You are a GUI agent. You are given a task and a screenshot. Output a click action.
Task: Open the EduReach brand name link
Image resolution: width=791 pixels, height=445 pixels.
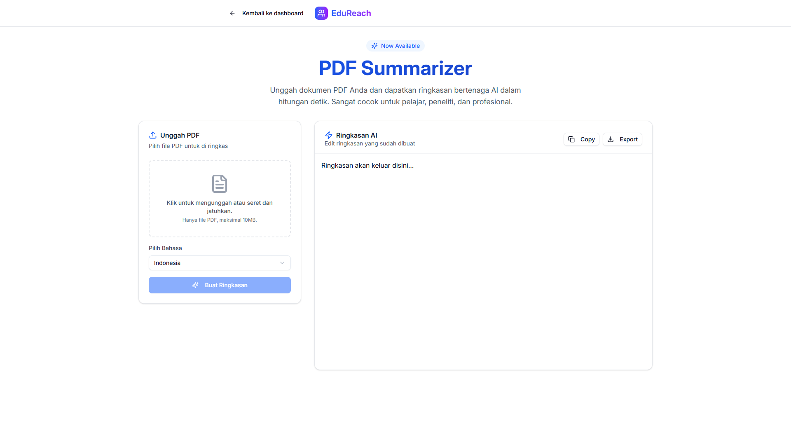tap(351, 13)
